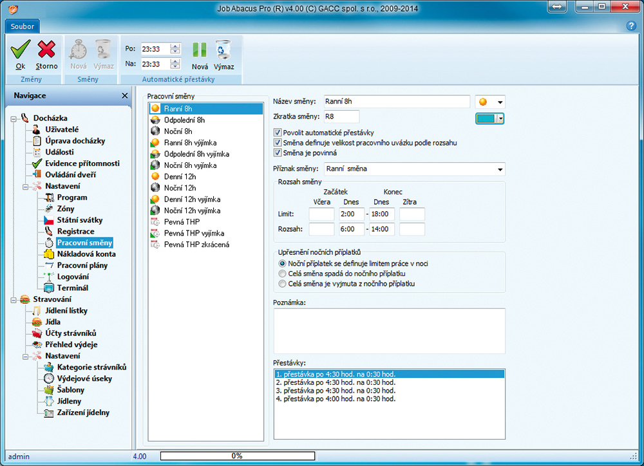
Task: Click the Název směny input field
Action: (x=397, y=102)
